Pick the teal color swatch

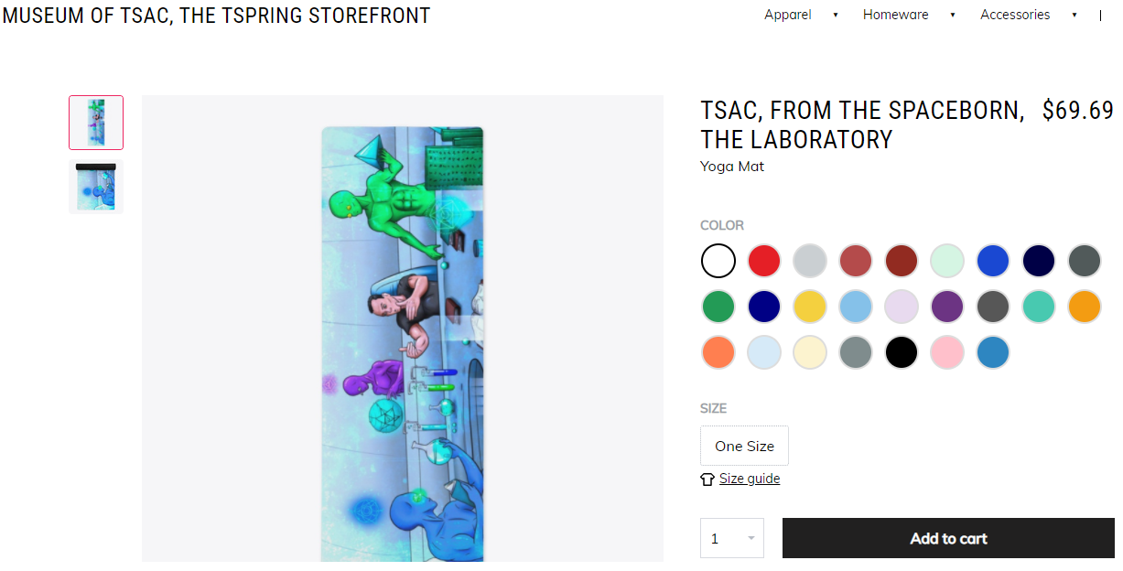coord(1039,307)
